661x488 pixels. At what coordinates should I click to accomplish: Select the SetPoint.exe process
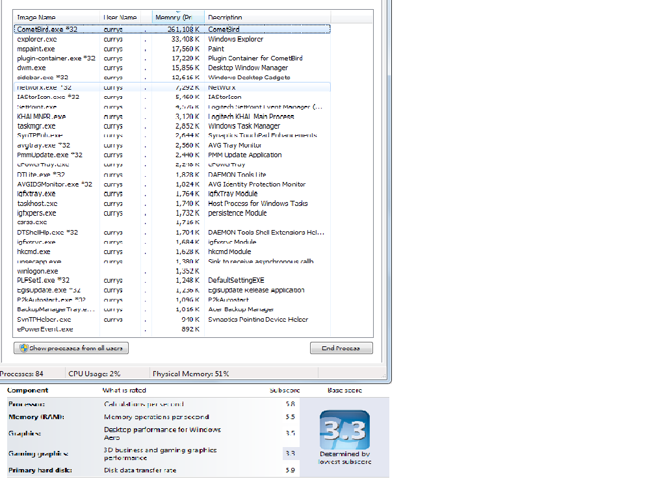(172, 107)
